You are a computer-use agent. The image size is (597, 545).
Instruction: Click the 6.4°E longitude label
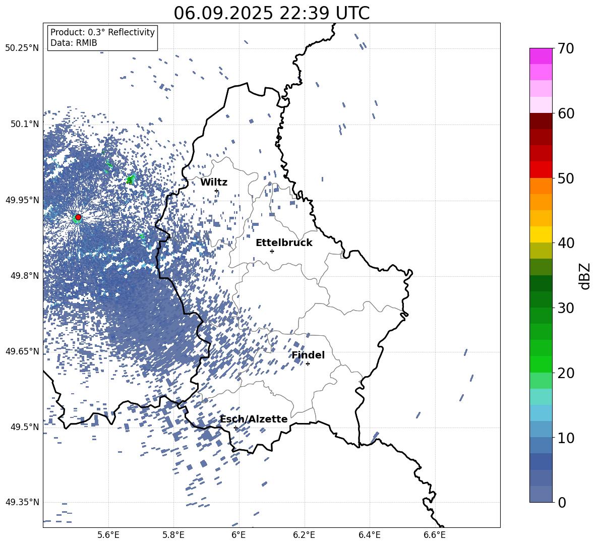(369, 535)
